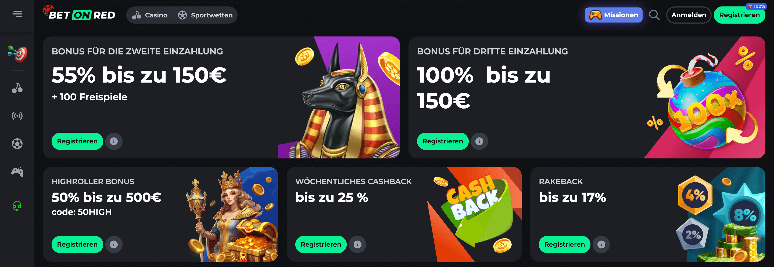This screenshot has width=774, height=267.
Task: Click Registrieren on Highroller Bonus card
Action: (77, 244)
